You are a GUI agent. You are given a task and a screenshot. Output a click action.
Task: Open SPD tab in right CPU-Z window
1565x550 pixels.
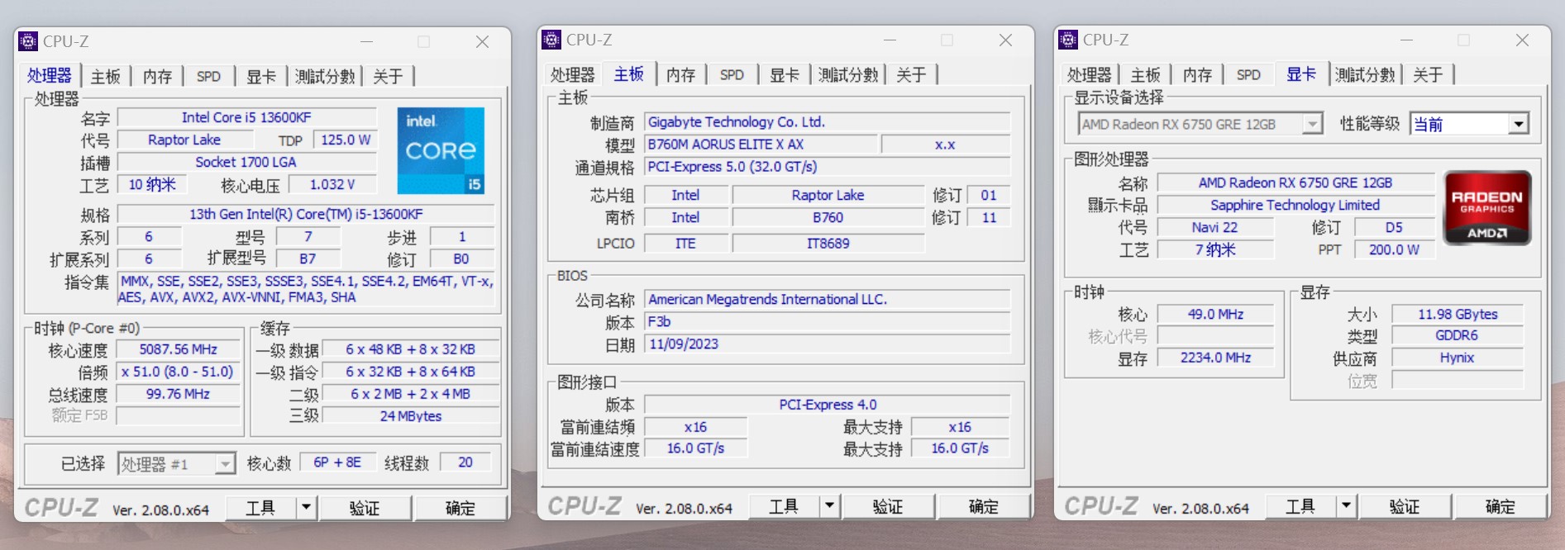click(1248, 75)
